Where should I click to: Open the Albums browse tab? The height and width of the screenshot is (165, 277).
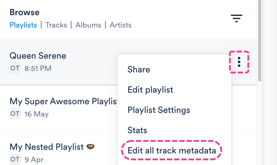click(88, 25)
